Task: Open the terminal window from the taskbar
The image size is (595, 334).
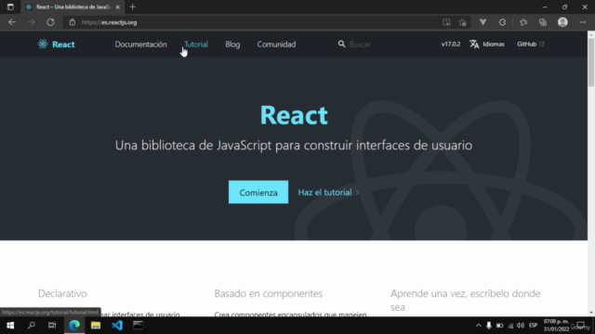Action: coord(139,326)
